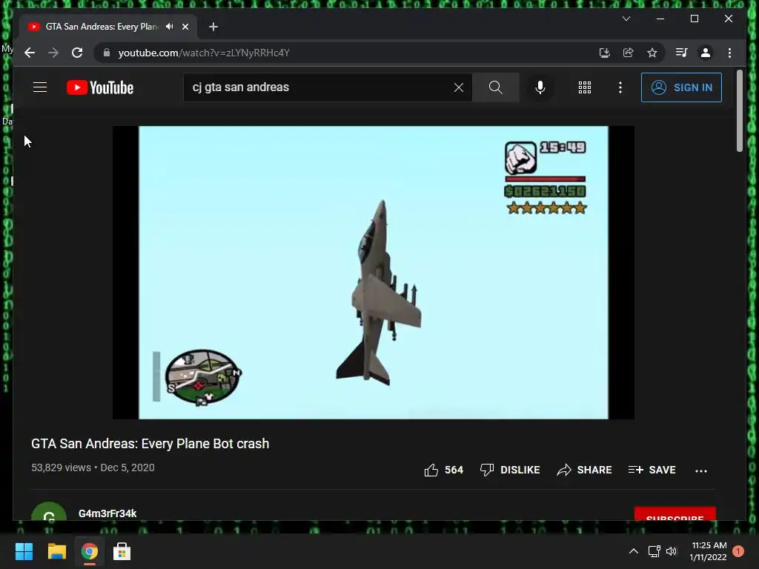Subscribe to the G4m3rFr34k channel

(x=675, y=514)
